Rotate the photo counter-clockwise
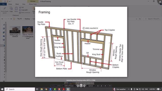Screen dimensions: 162x91 [x=98, y=86]
